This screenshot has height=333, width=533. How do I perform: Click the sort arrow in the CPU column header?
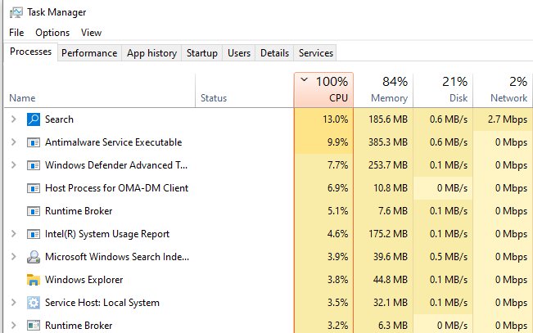305,80
